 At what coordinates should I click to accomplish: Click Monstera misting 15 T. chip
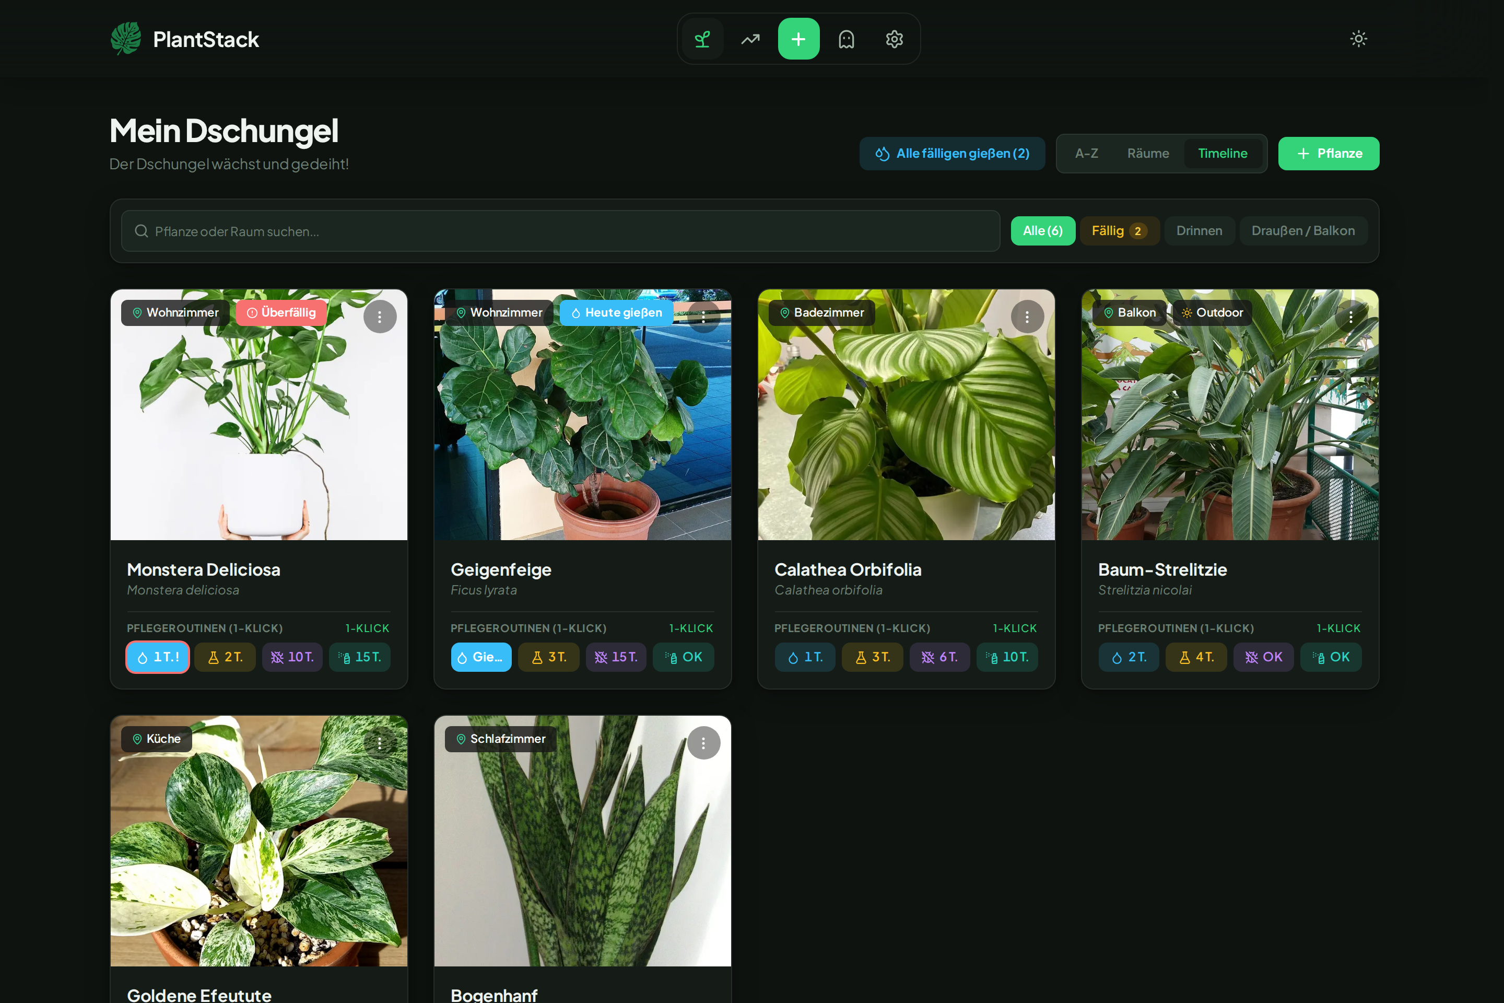359,657
